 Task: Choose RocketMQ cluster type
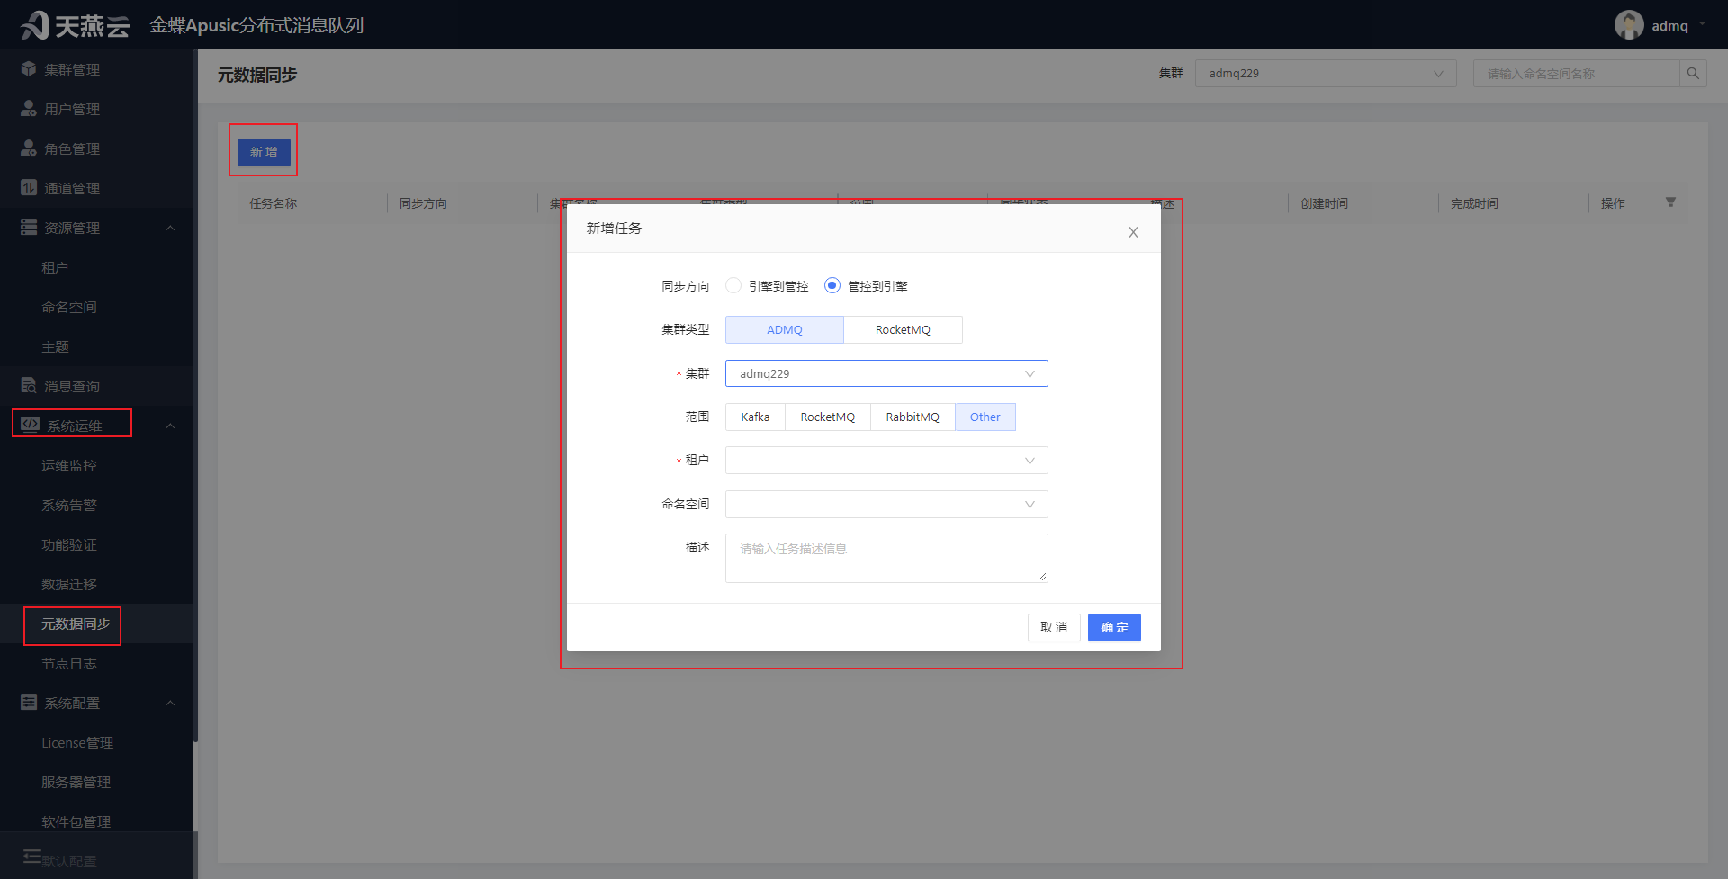click(x=904, y=329)
